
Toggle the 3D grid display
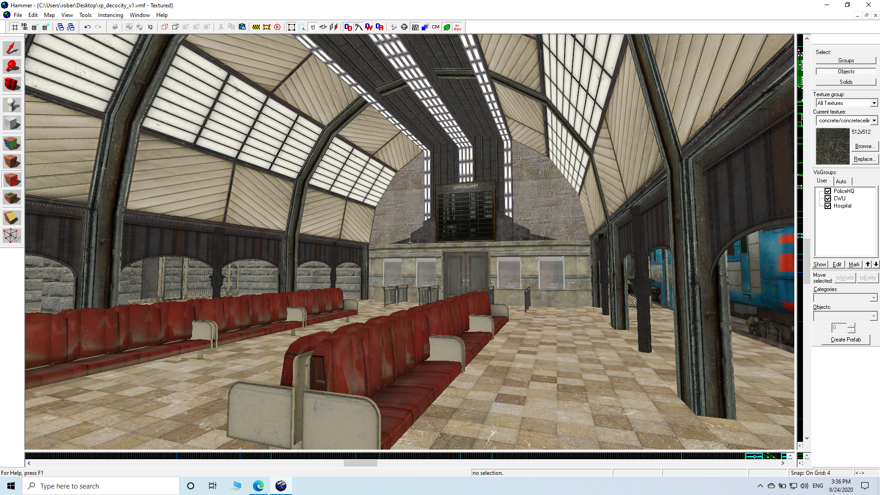pos(24,27)
